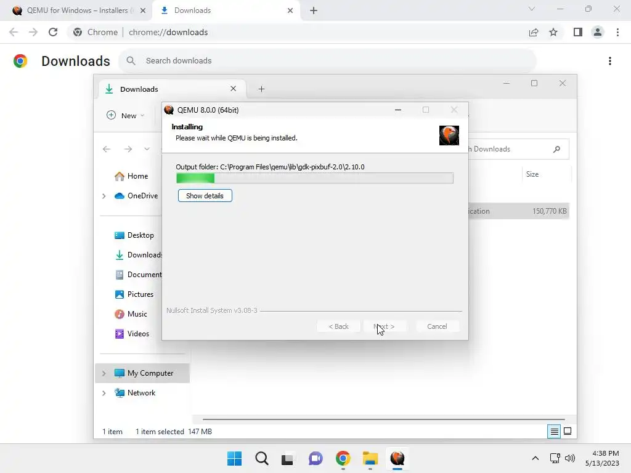Expand the OneDrive tree node

[x=104, y=196]
